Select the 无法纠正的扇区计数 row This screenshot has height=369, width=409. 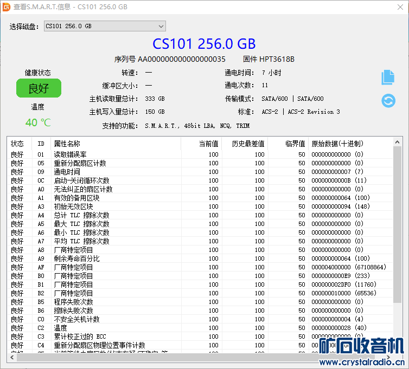point(200,189)
